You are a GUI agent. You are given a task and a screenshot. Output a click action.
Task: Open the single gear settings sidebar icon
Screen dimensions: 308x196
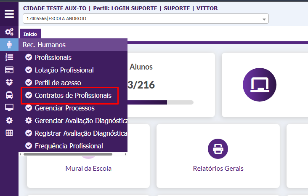pyautogui.click(x=9, y=120)
